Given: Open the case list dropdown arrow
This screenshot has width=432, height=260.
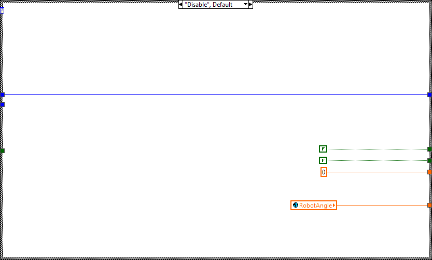Looking at the screenshot, I should 245,5.
